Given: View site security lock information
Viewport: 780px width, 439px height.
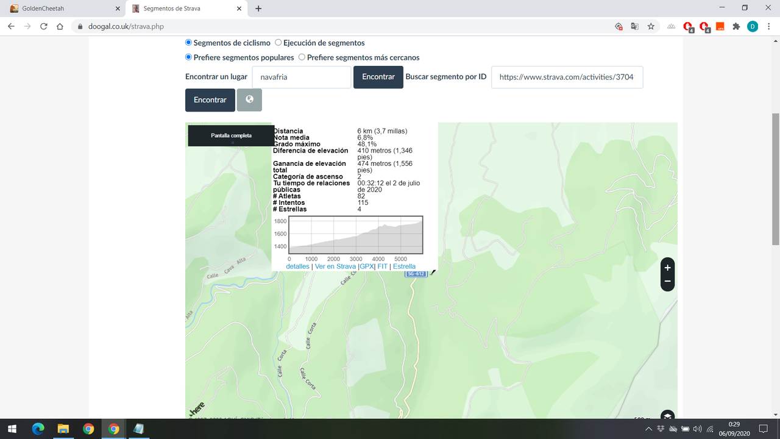Looking at the screenshot, I should coord(80,26).
